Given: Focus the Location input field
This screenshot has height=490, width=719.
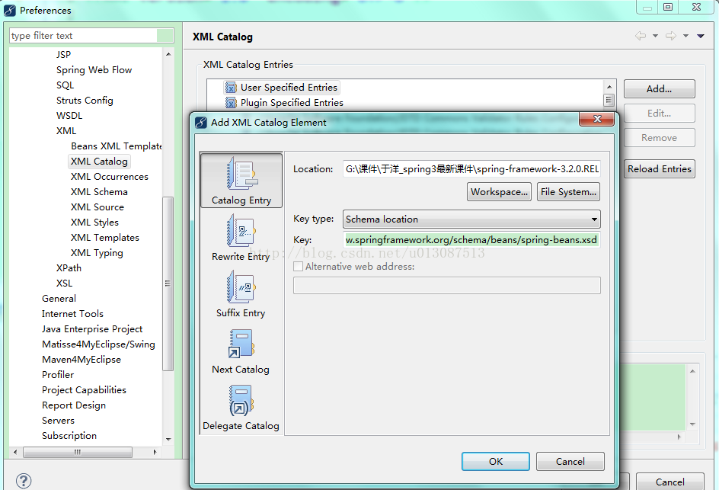Looking at the screenshot, I should (x=471, y=169).
